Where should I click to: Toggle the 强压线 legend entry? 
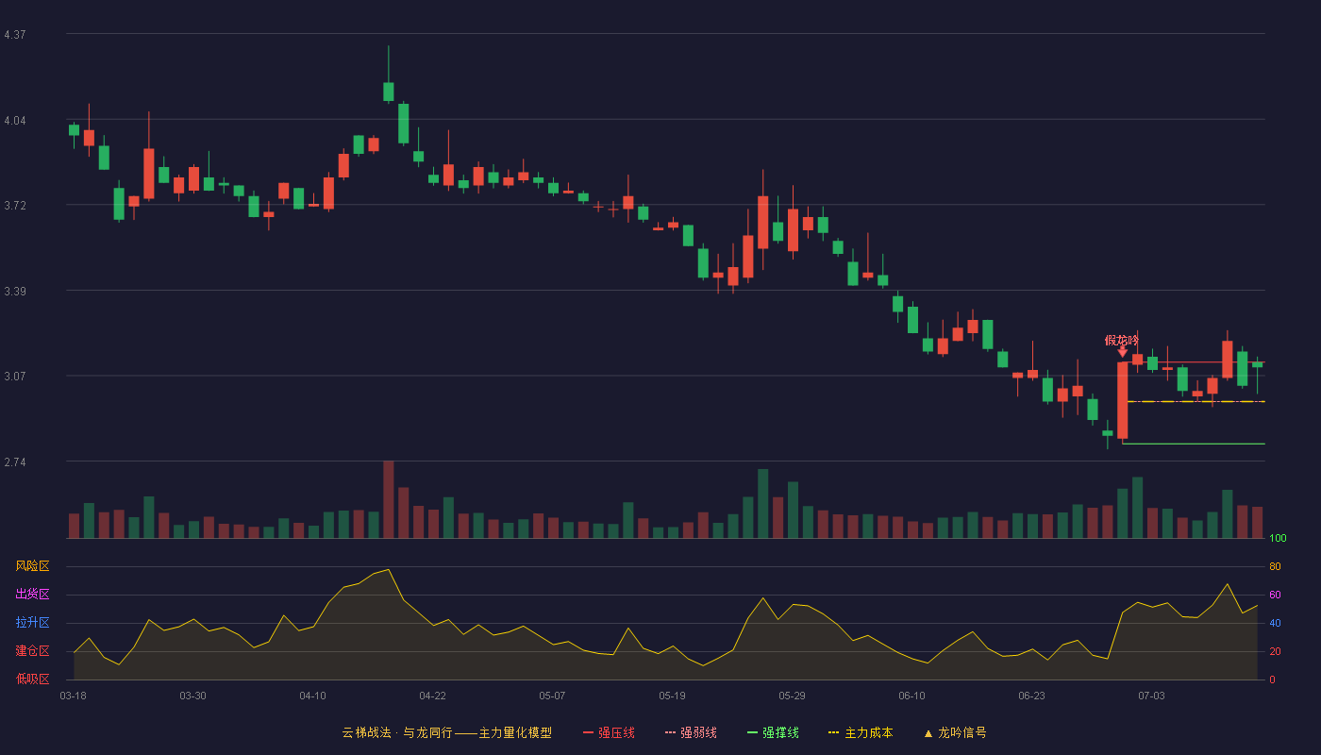click(609, 732)
